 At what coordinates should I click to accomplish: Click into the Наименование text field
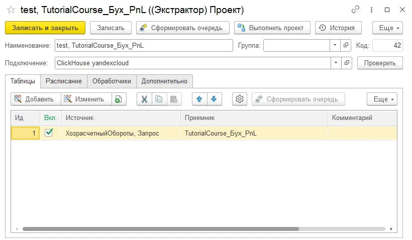pos(144,46)
